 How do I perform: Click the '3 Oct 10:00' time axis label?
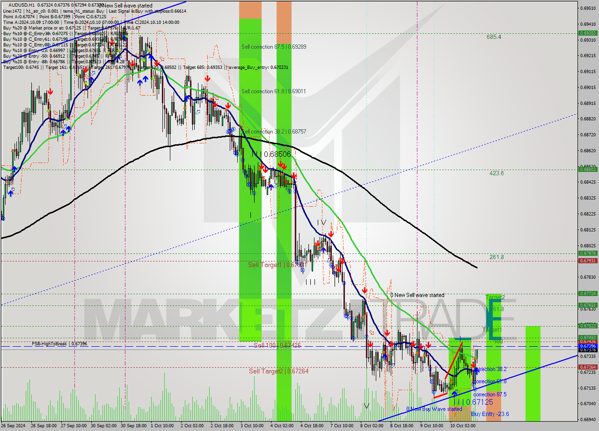click(252, 426)
